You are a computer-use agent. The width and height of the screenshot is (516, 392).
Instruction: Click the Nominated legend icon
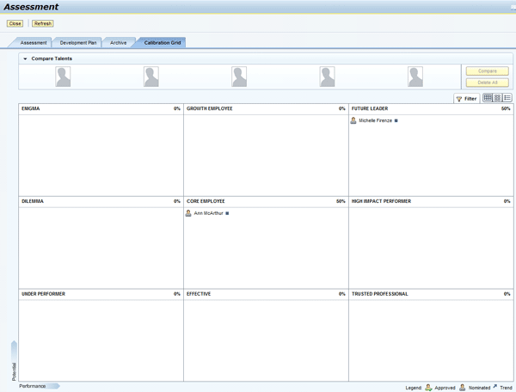coord(463,388)
